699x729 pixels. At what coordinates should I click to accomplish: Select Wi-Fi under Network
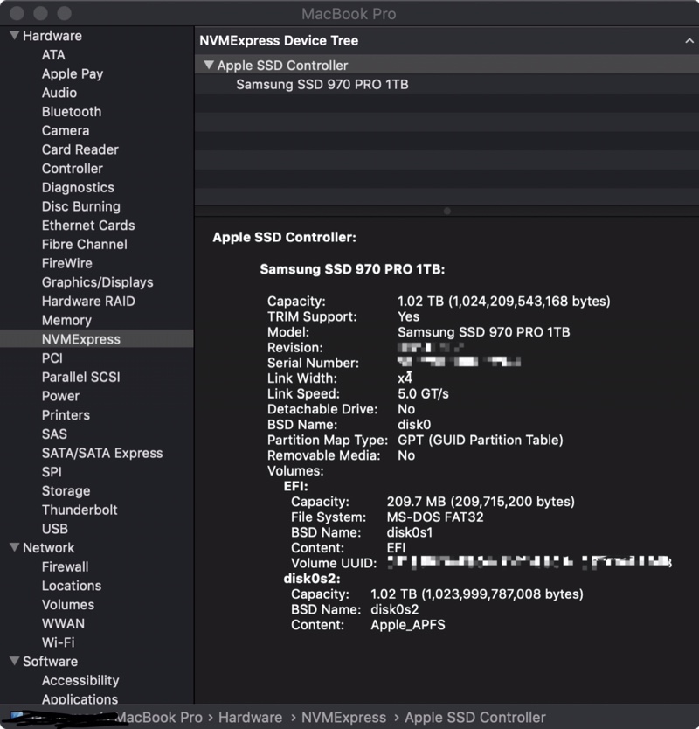[x=58, y=642]
